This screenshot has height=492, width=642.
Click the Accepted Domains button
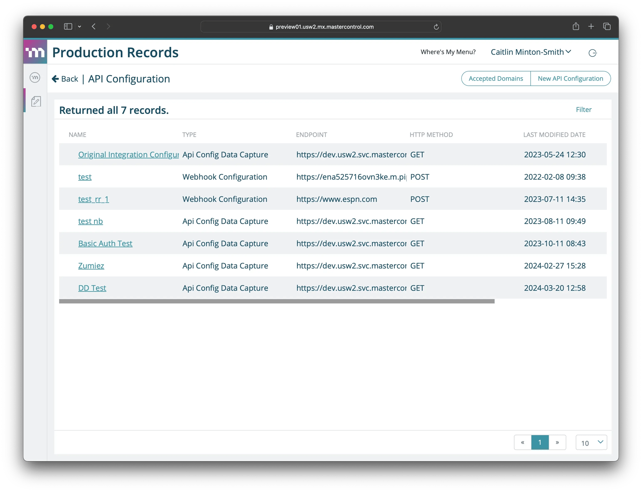point(496,78)
